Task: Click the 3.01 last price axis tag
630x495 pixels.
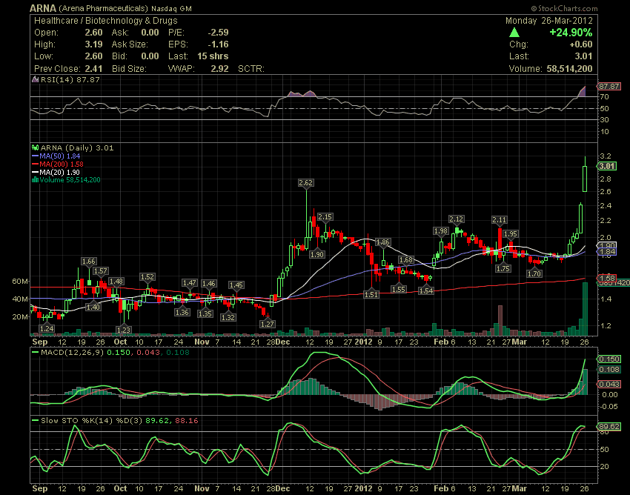Action: [x=607, y=166]
